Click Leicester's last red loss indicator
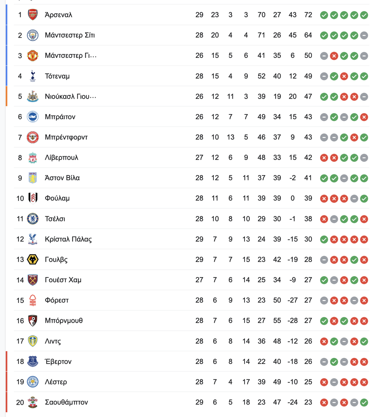This screenshot has height=417, width=383. tap(364, 382)
